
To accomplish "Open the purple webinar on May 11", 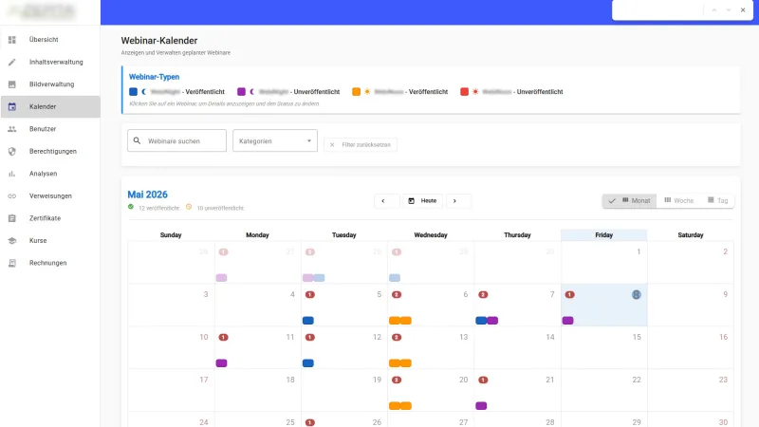I will click(221, 363).
